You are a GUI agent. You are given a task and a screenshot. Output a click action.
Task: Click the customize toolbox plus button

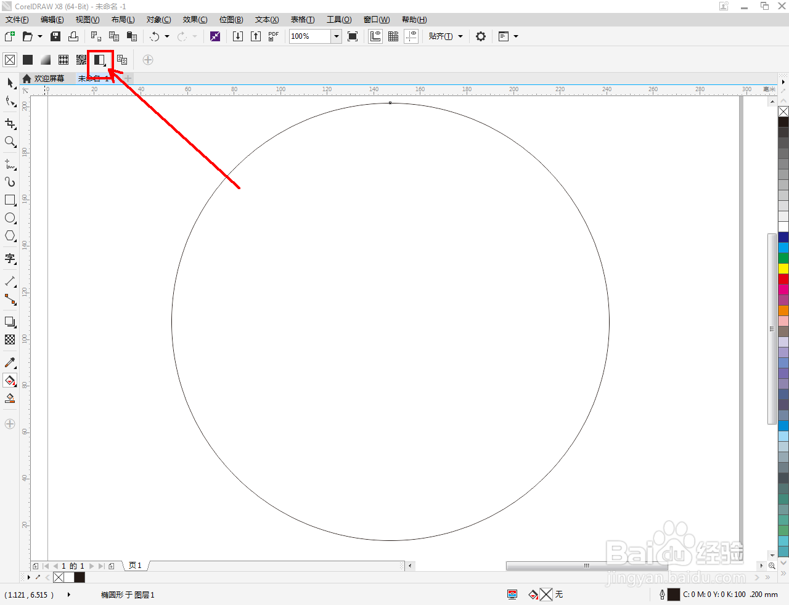[x=10, y=424]
